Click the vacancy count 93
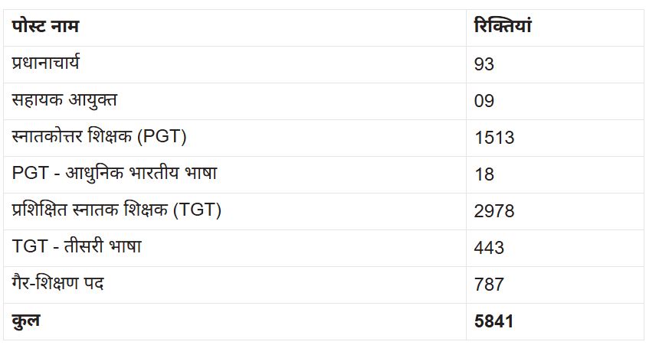 484,64
